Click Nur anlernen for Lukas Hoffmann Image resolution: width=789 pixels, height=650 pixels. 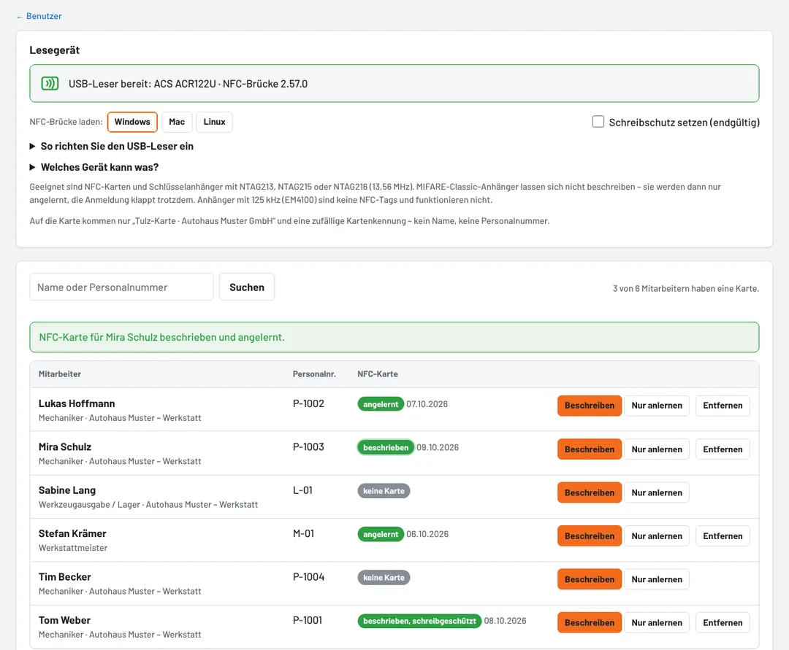click(657, 406)
